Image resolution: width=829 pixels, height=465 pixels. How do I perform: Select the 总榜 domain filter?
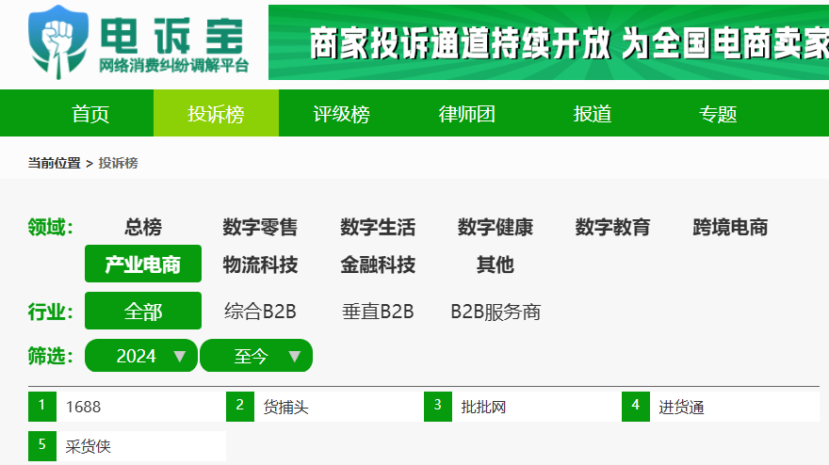pos(143,227)
